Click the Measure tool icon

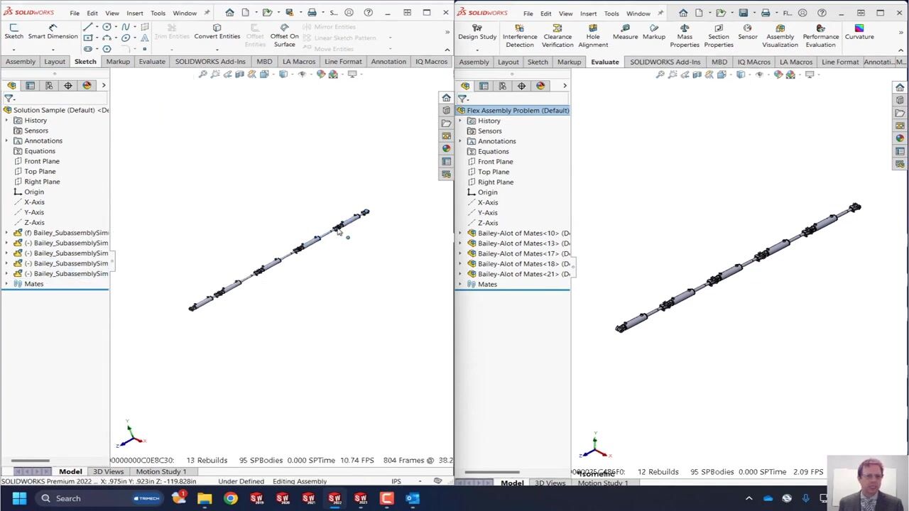point(625,33)
